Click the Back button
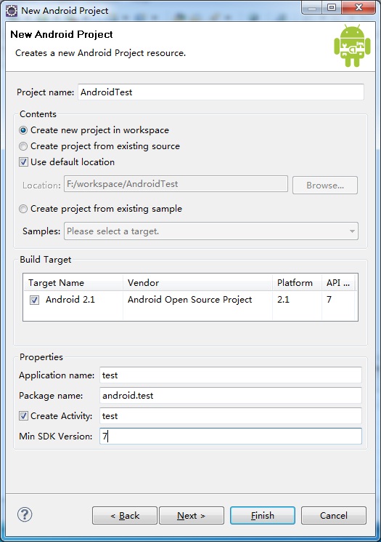 (125, 515)
